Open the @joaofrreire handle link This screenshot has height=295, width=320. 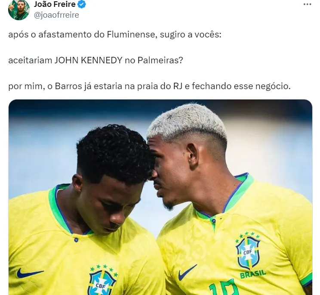coord(56,15)
